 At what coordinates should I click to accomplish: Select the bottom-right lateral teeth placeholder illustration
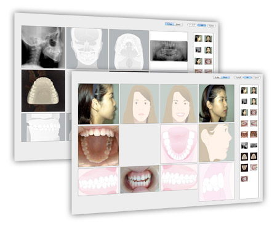(217, 182)
